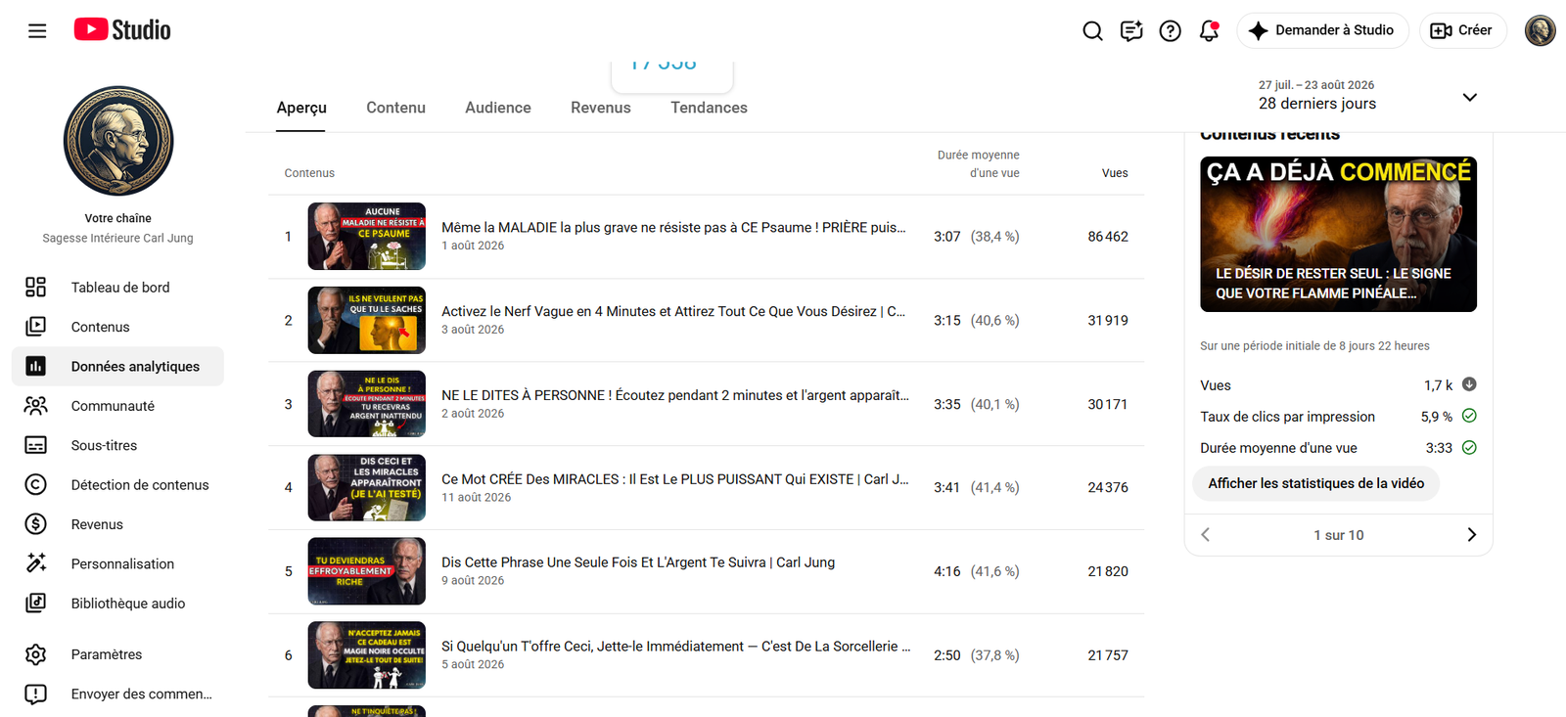Open video titled NE LE DITES À PERSONNE
Image resolution: width=1566 pixels, height=717 pixels.
(x=675, y=395)
